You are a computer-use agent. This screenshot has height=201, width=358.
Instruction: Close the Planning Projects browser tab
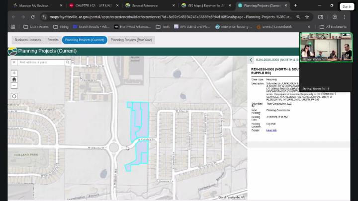click(x=286, y=5)
